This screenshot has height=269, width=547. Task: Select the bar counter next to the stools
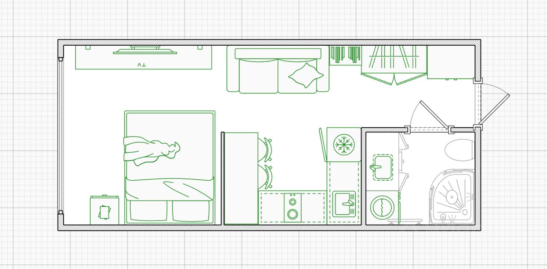(241, 178)
